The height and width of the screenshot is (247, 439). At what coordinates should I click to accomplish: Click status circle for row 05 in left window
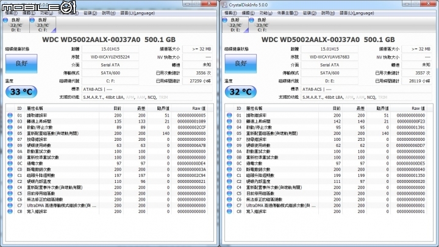pyautogui.click(x=10, y=134)
